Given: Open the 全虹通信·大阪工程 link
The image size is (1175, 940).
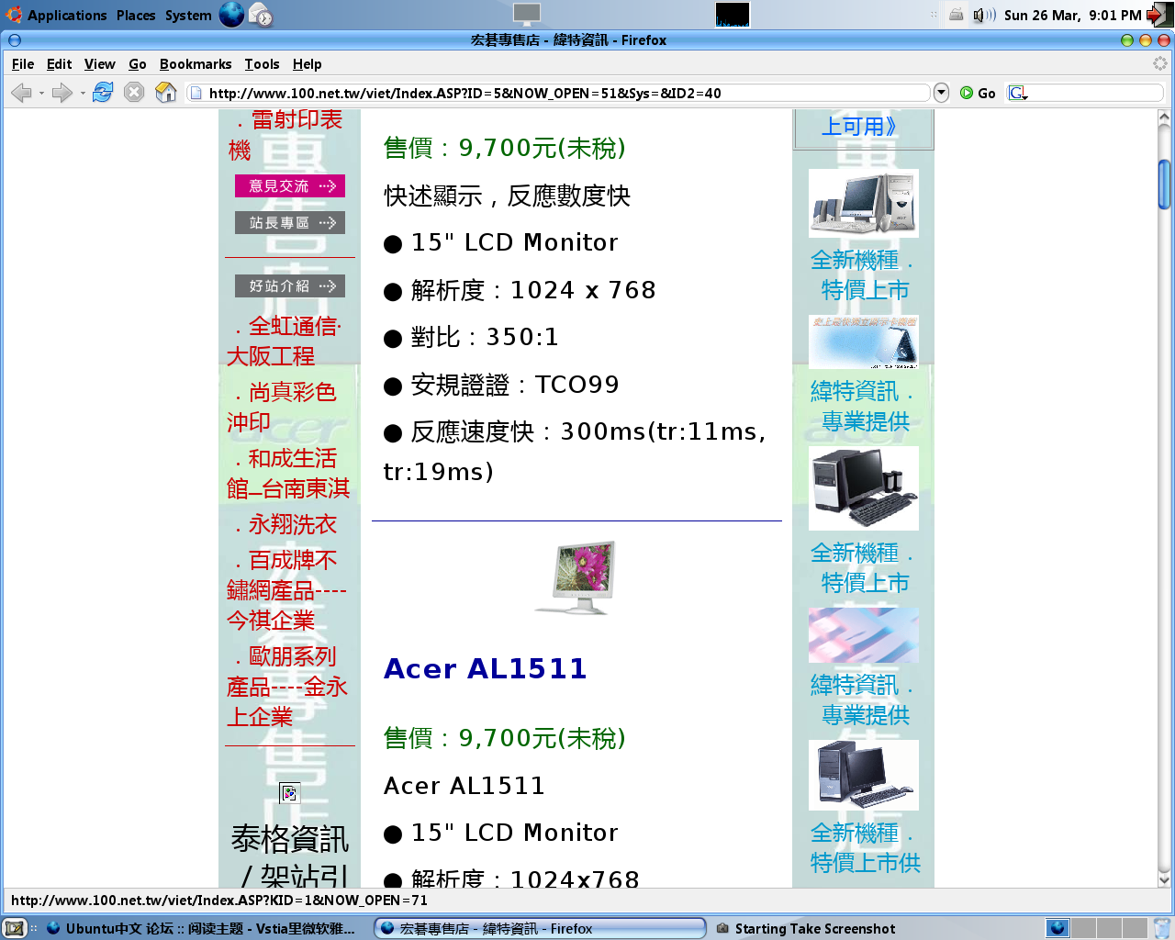Looking at the screenshot, I should click(x=284, y=341).
